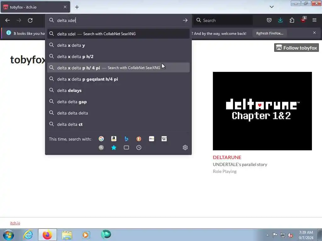The image size is (322, 241).
Task: Choose suggestion 'delta delta gap'
Action: click(118, 102)
